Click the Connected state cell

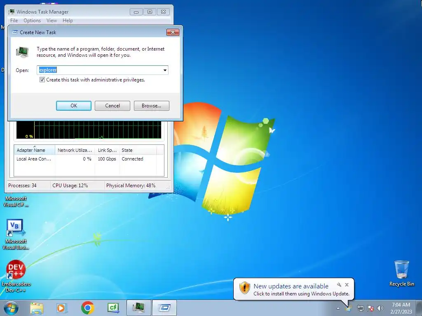[x=132, y=159]
